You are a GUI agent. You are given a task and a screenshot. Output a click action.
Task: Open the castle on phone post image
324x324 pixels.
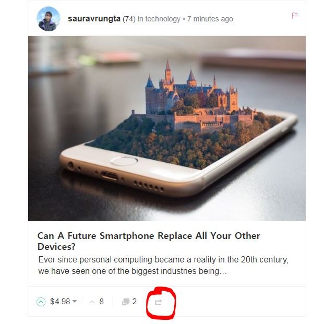[x=167, y=128]
